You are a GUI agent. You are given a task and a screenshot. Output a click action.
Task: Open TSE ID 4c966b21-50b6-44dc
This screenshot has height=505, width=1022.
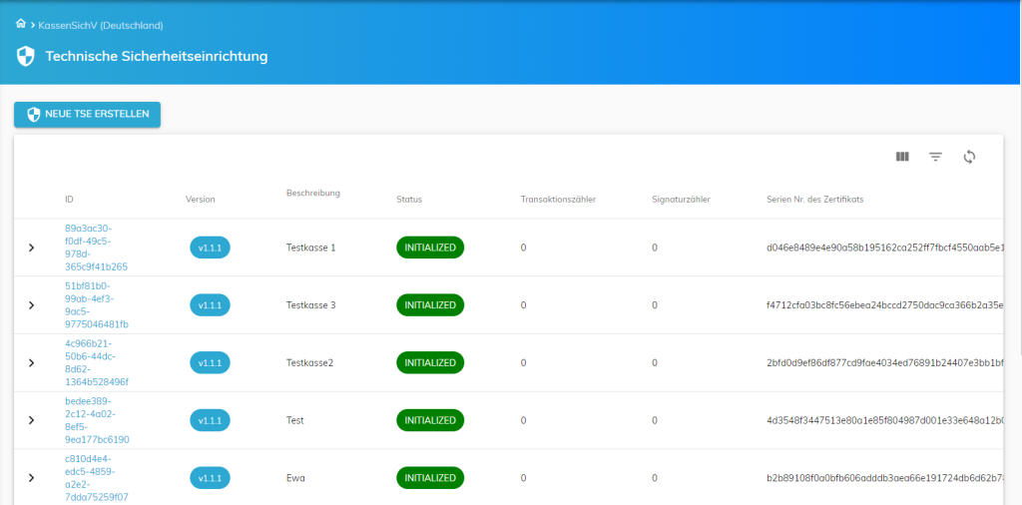[x=97, y=362]
